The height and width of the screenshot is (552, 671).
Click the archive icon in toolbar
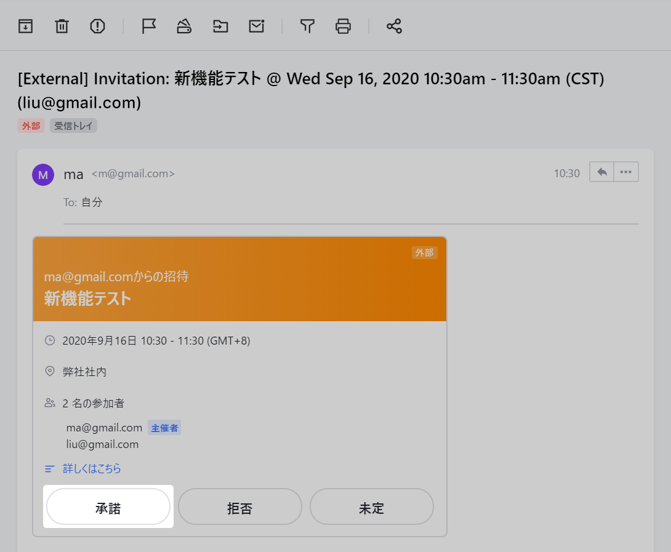(25, 26)
